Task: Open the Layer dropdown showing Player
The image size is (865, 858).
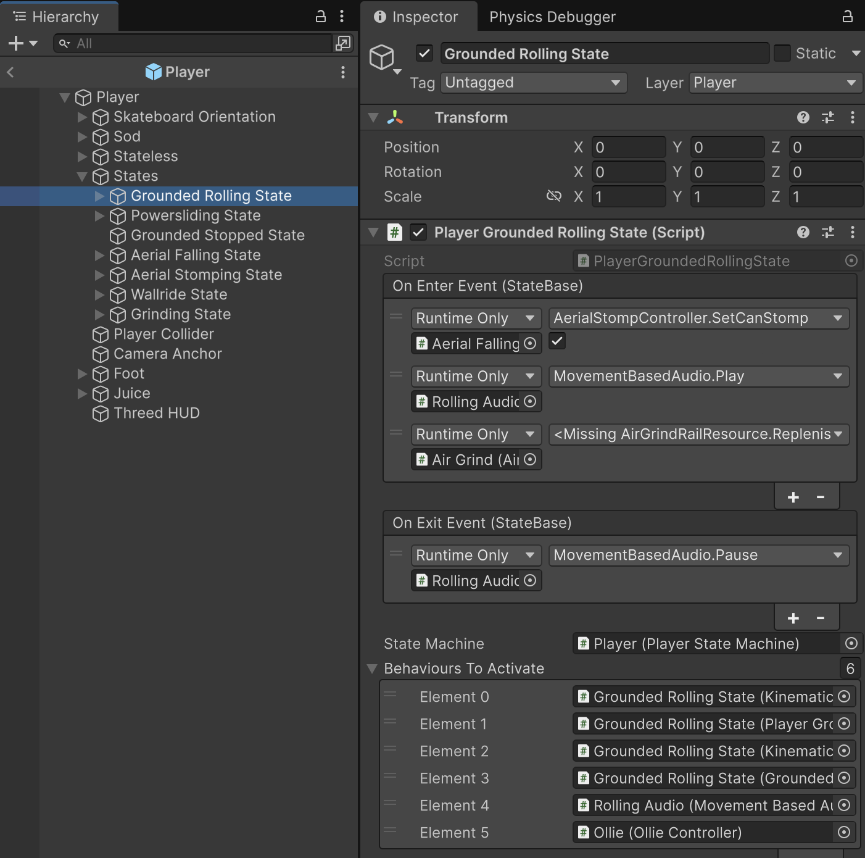Action: pyautogui.click(x=774, y=83)
